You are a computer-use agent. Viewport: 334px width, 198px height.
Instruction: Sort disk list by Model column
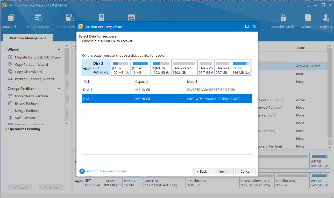pos(219,82)
